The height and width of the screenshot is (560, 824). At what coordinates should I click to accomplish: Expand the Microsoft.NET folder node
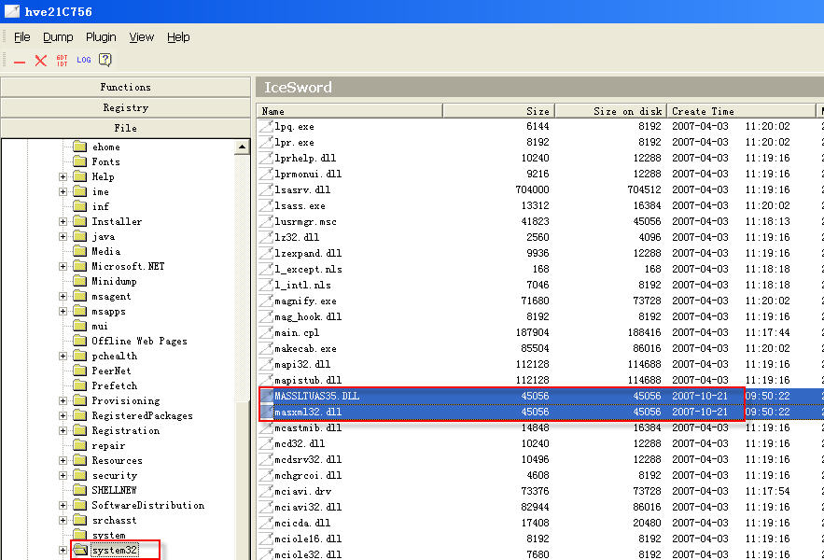(63, 266)
